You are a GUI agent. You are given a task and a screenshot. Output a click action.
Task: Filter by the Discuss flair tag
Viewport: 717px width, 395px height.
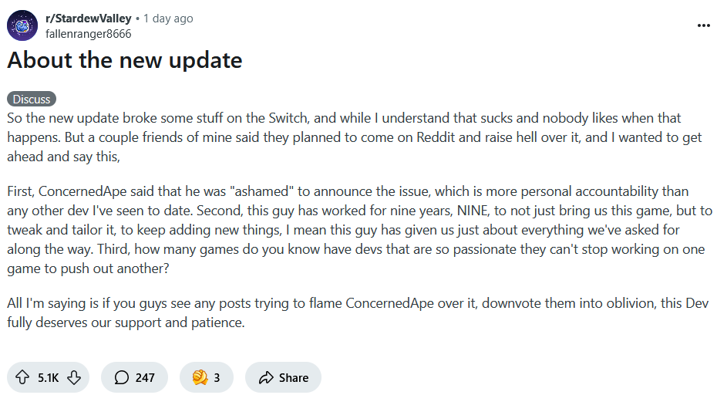(32, 99)
